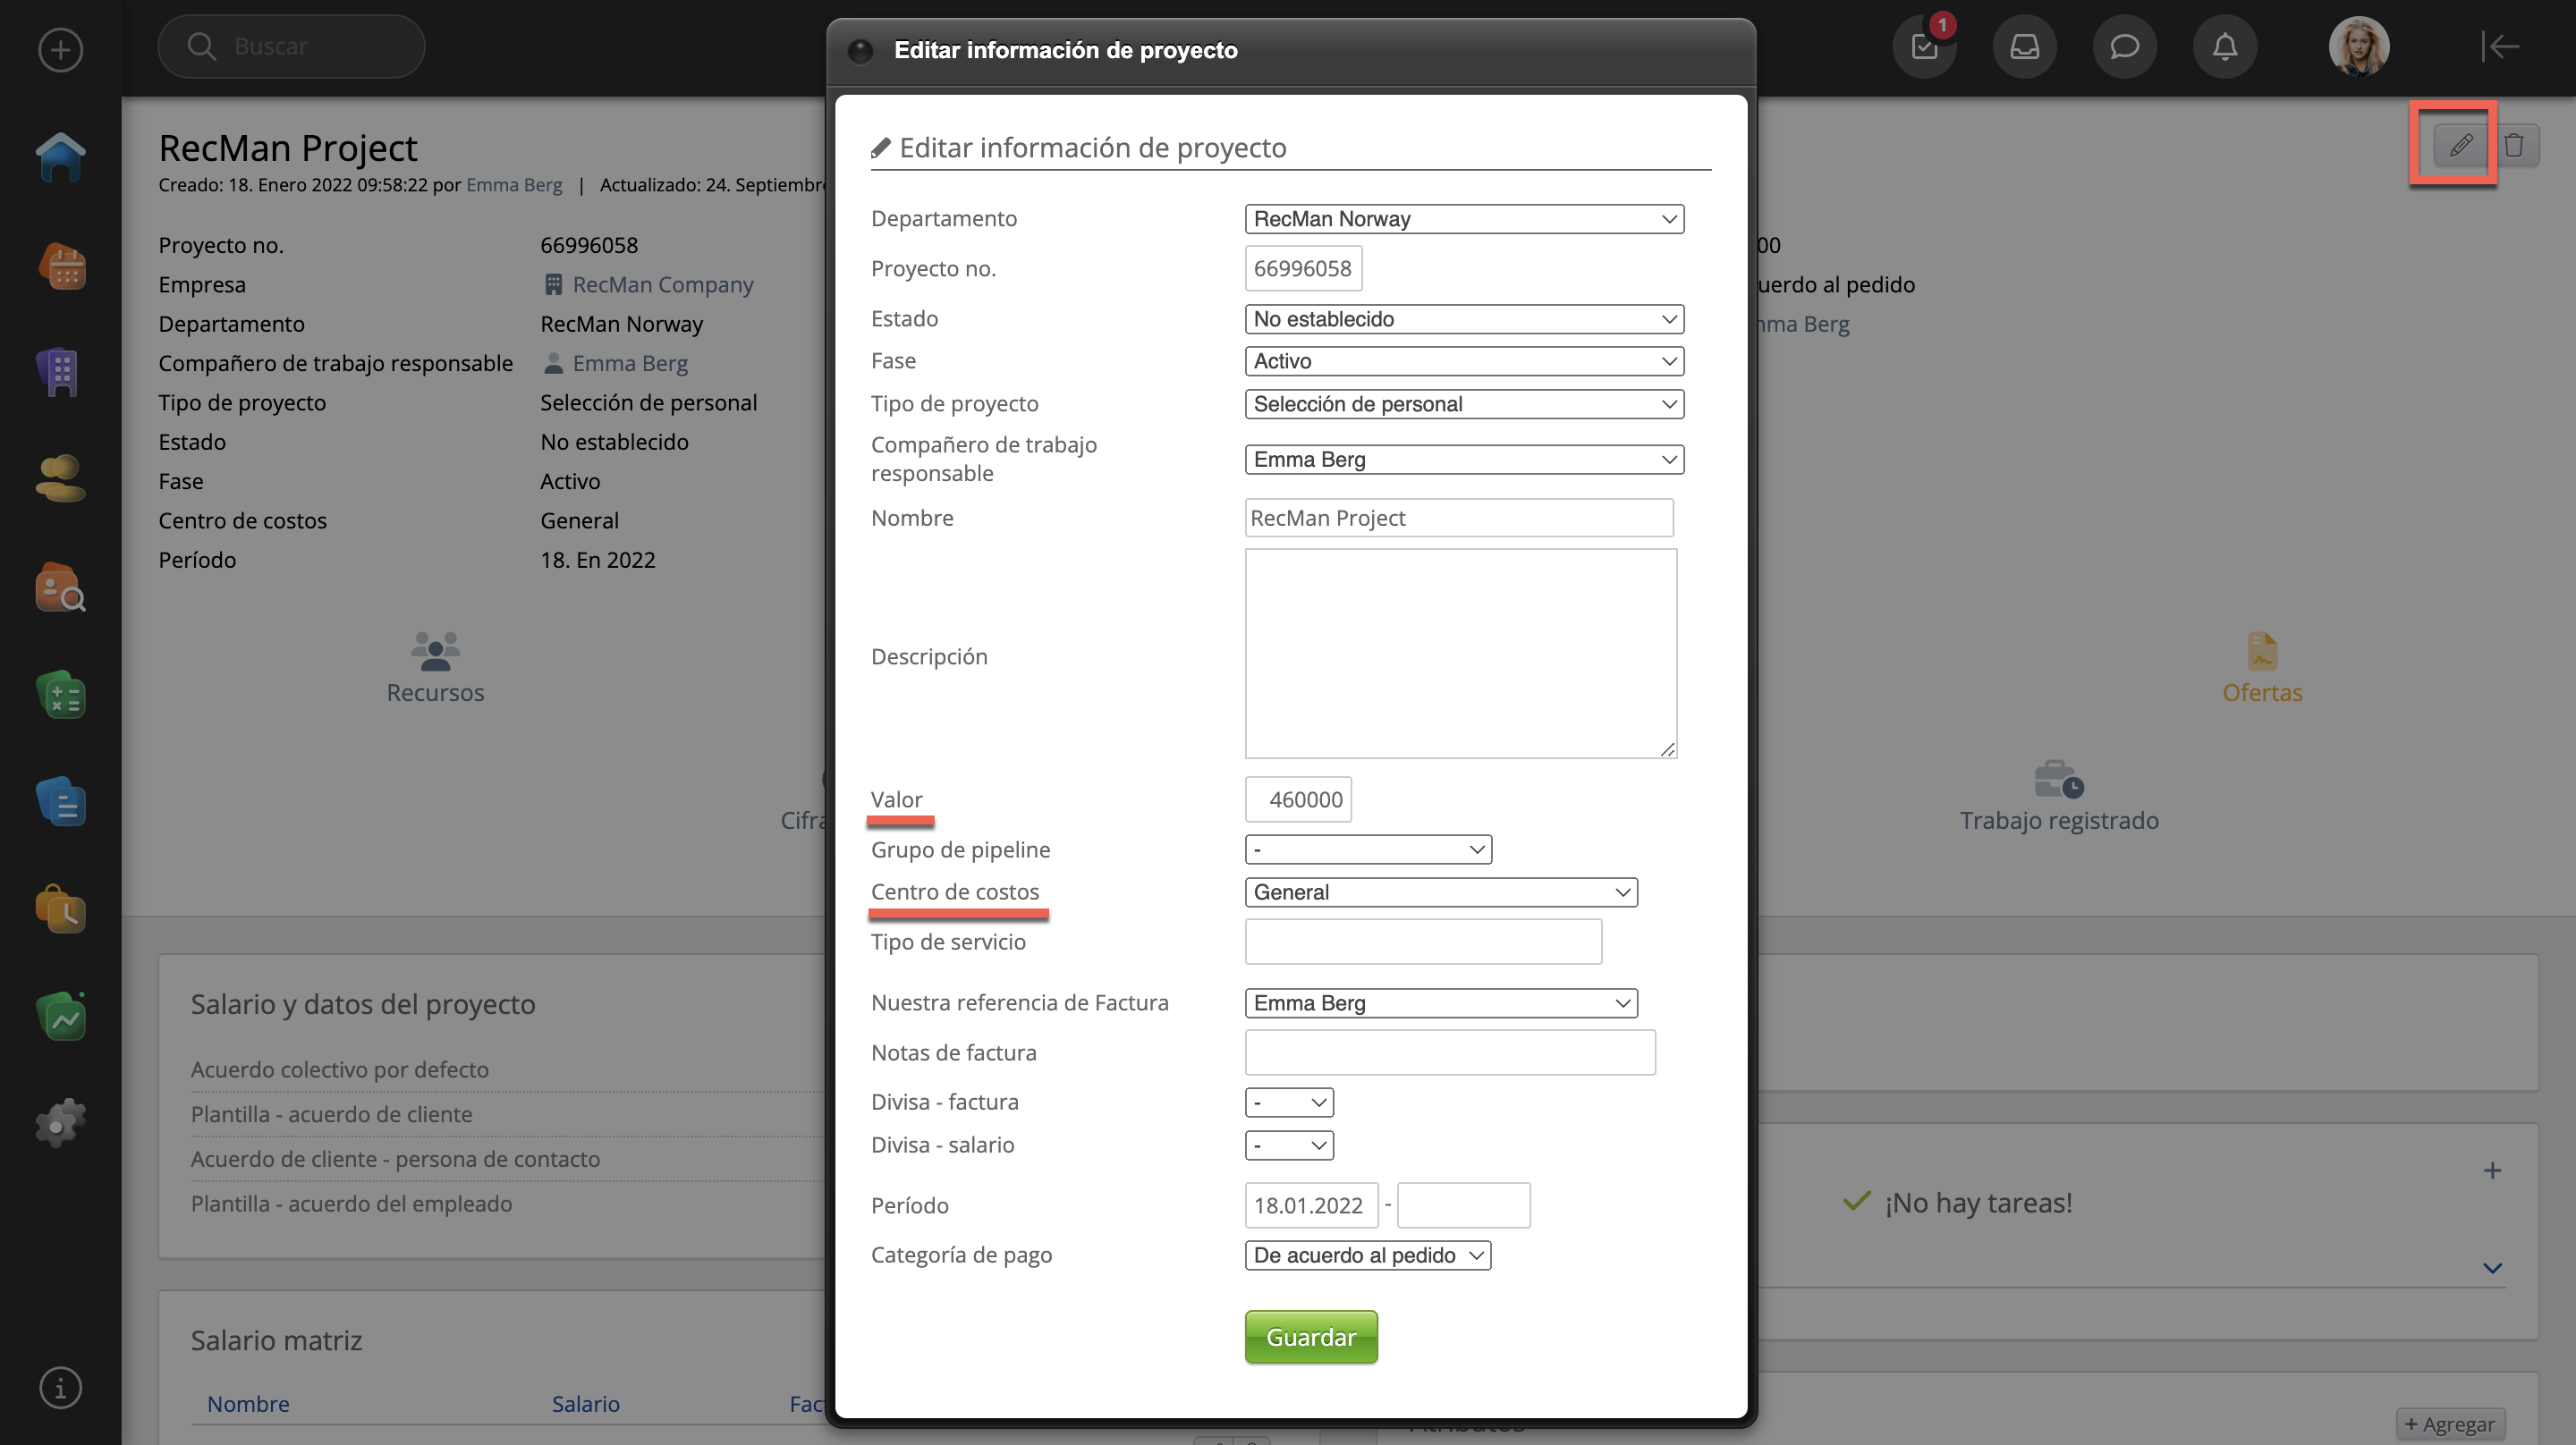The image size is (2576, 1445).
Task: Click the Valor input field
Action: (1297, 799)
